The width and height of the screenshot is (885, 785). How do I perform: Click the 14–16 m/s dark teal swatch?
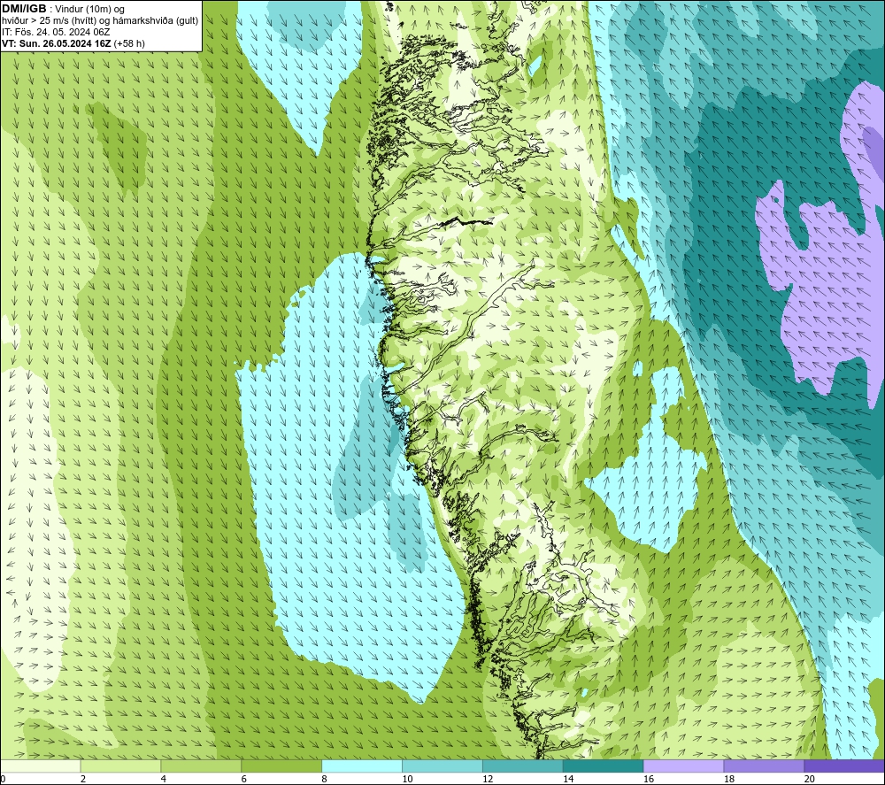604,766
